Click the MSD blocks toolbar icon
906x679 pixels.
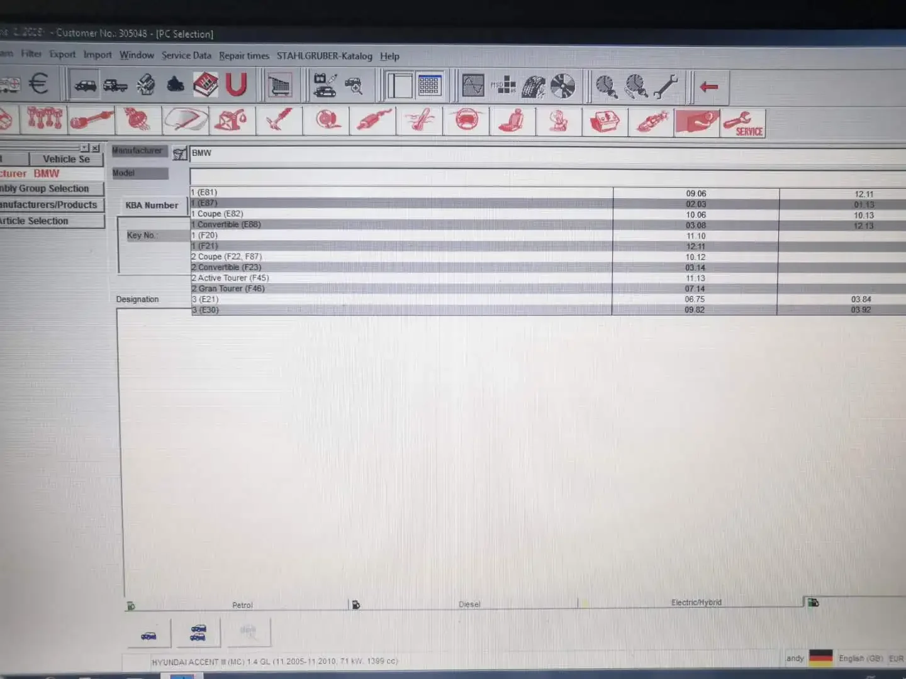pos(503,86)
